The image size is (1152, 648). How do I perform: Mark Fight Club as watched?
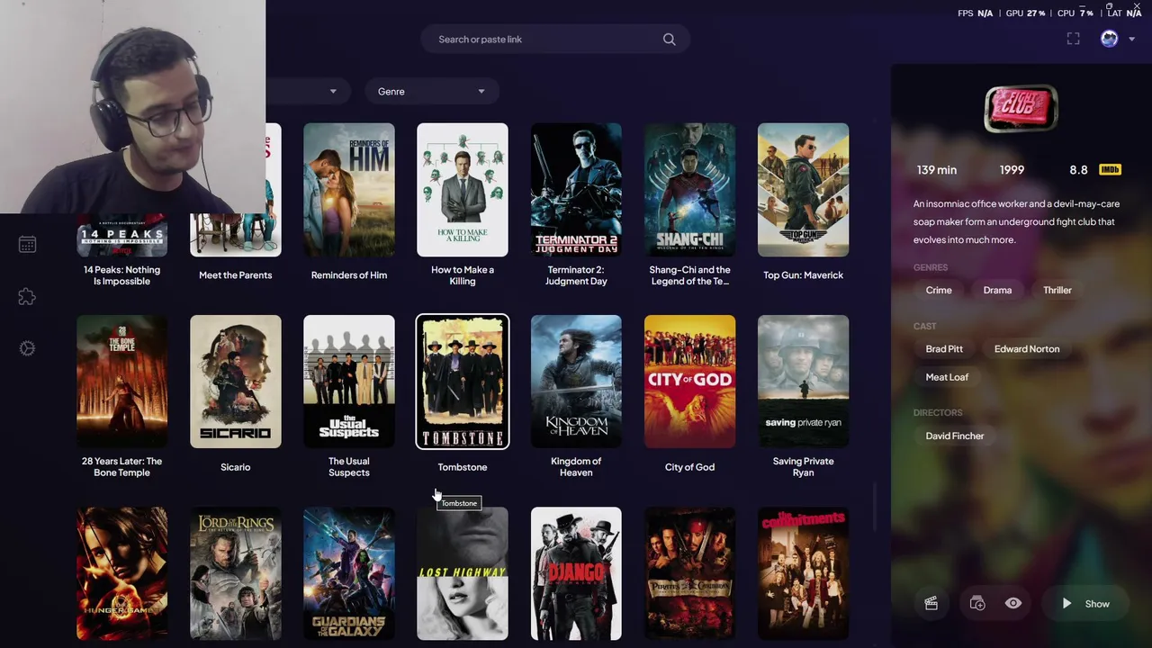point(1013,604)
